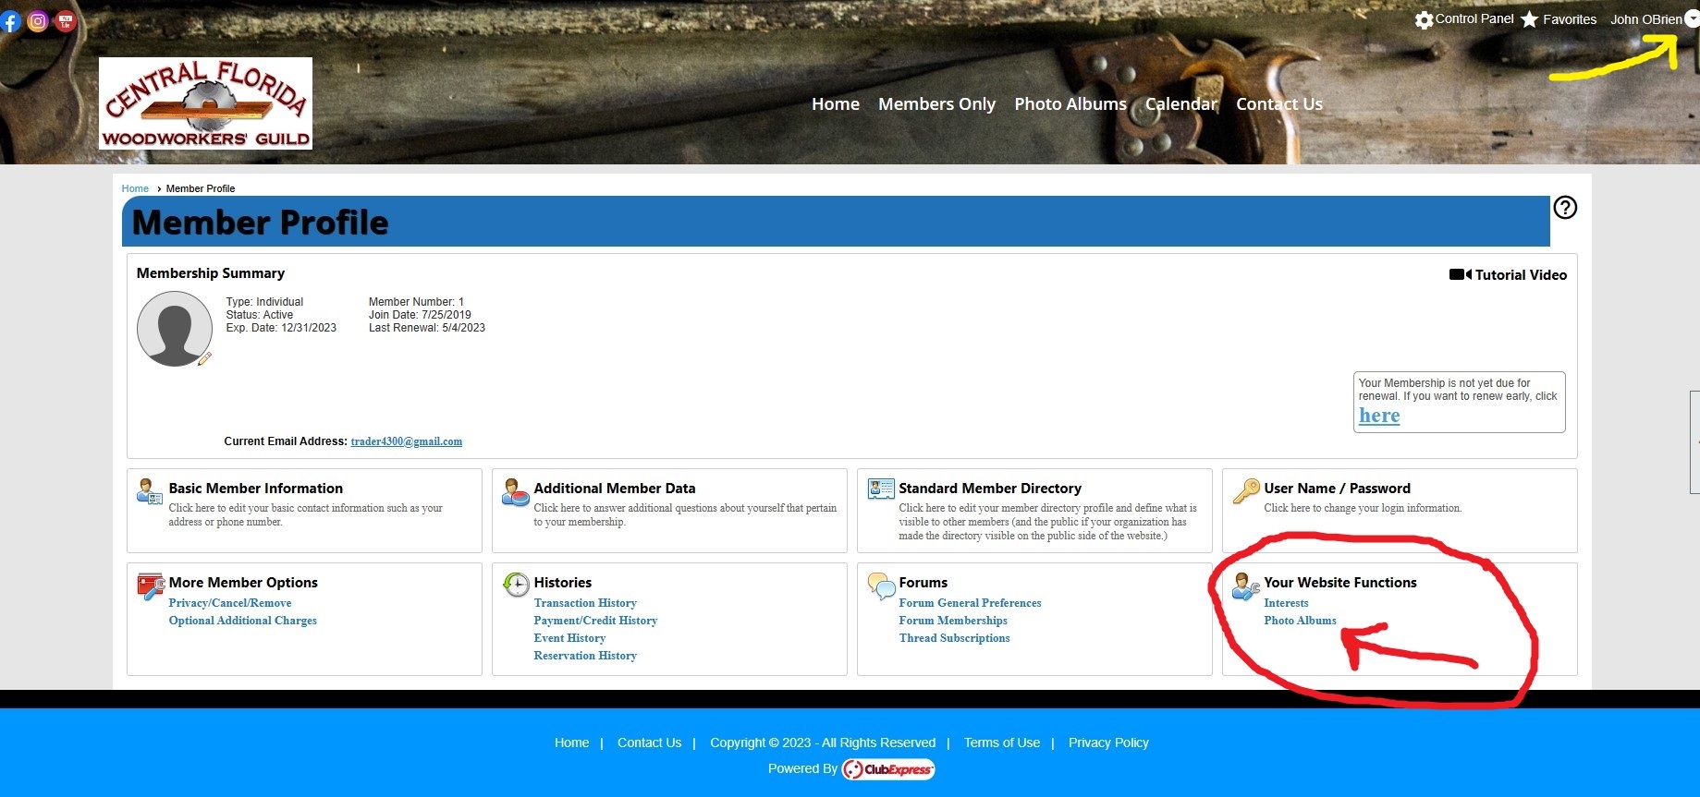Click the Tutorial Video camera icon
Image resolution: width=1700 pixels, height=797 pixels.
(x=1460, y=274)
